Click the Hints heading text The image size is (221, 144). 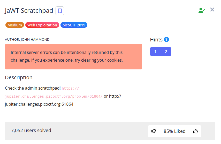(156, 40)
